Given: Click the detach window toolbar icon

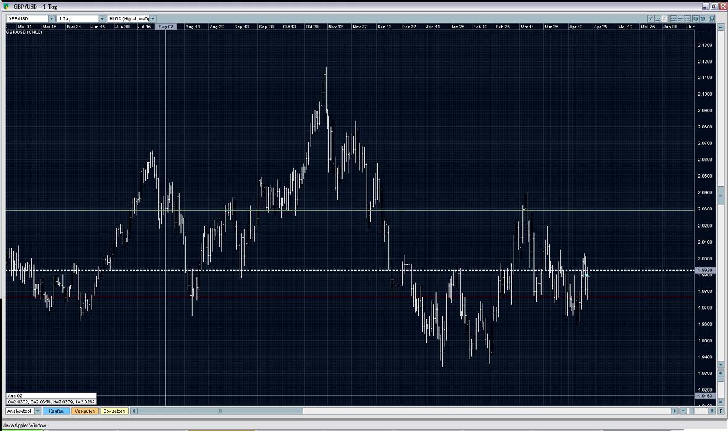Looking at the screenshot, I should coord(711,19).
